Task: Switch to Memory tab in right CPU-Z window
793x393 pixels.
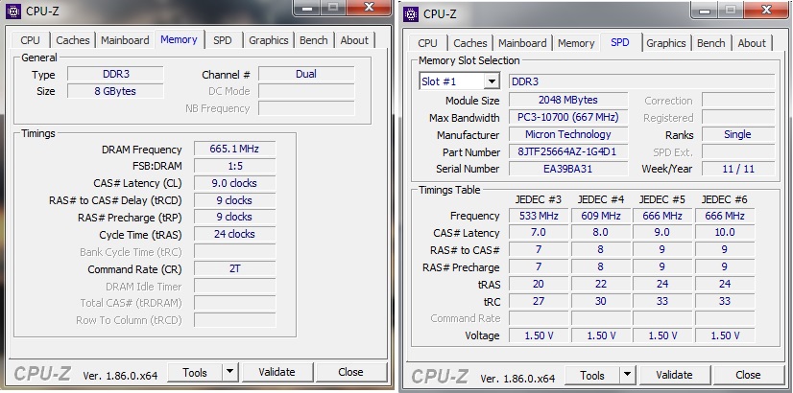Action: (x=576, y=43)
